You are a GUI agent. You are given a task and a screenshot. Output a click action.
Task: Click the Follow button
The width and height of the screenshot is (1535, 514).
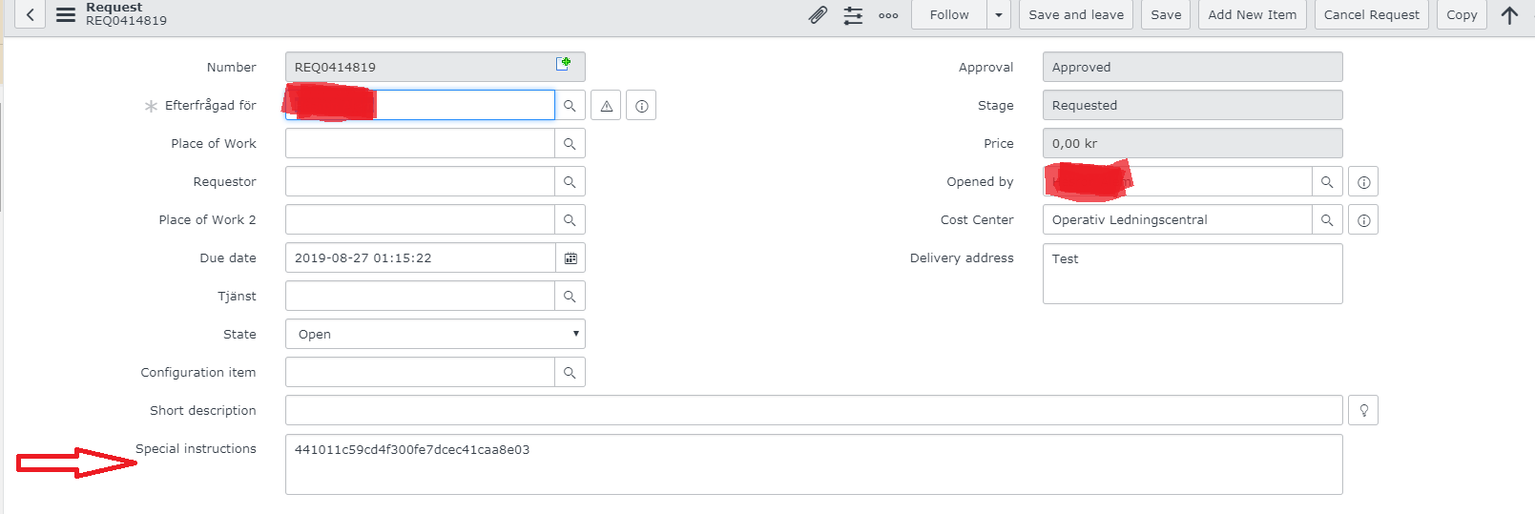(x=949, y=14)
